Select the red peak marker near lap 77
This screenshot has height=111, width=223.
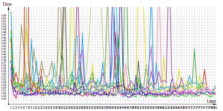[204, 70]
